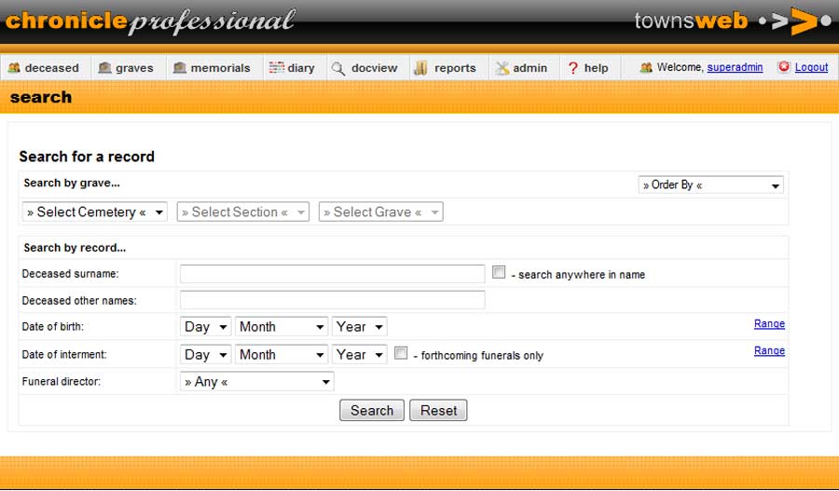Open the reports menu
The image size is (839, 491).
click(449, 68)
